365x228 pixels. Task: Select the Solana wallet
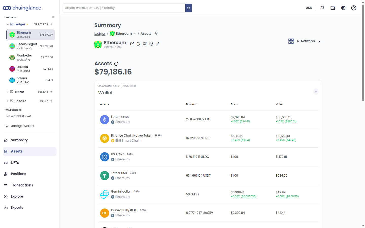pyautogui.click(x=31, y=80)
